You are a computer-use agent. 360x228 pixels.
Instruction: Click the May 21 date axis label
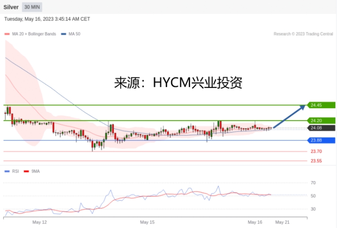click(x=282, y=222)
